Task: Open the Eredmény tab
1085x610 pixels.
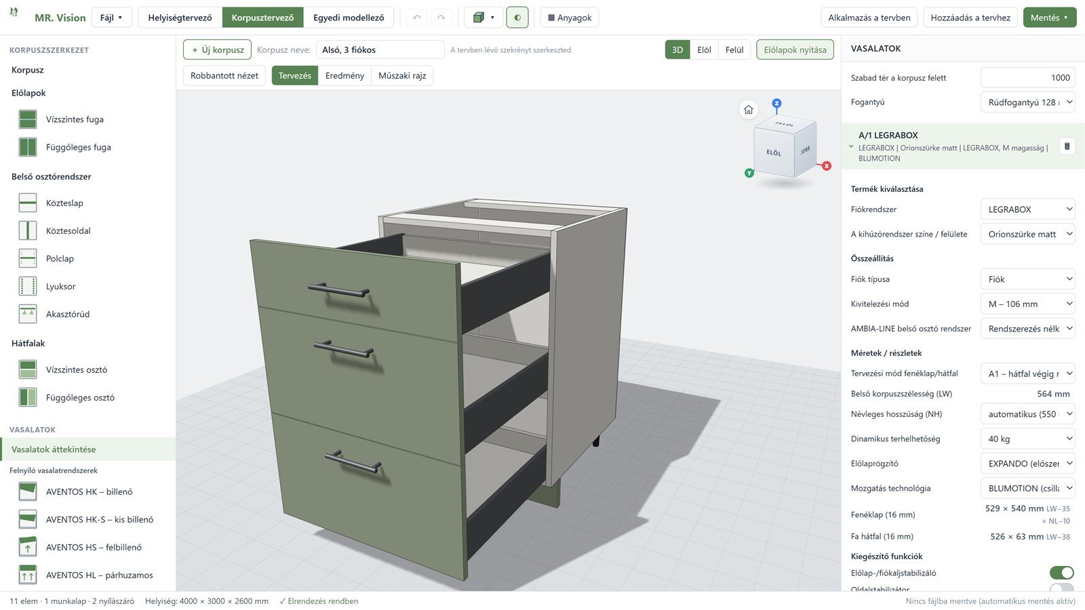Action: (x=344, y=75)
